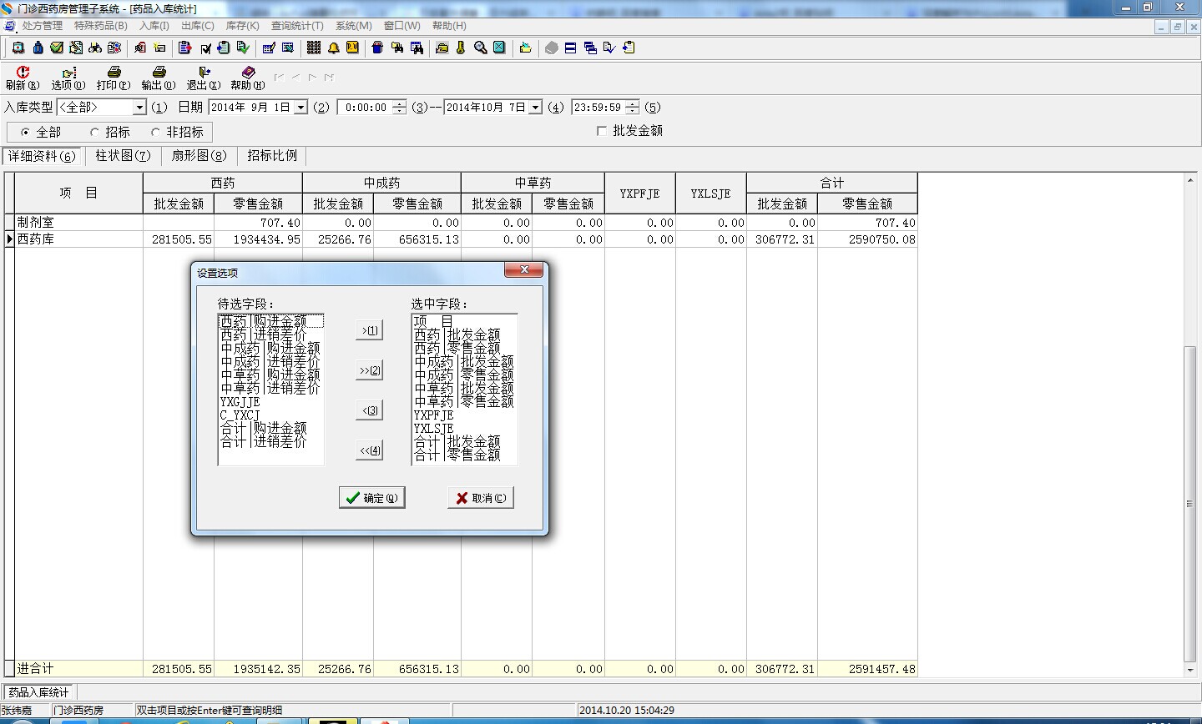Click the dotted grid icon in toolbar
This screenshot has width=1202, height=724.
(x=314, y=48)
